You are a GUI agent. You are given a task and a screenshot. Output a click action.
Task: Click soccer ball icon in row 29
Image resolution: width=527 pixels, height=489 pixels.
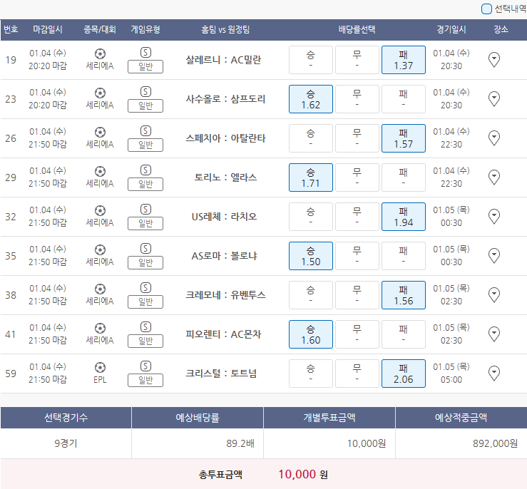(x=100, y=171)
